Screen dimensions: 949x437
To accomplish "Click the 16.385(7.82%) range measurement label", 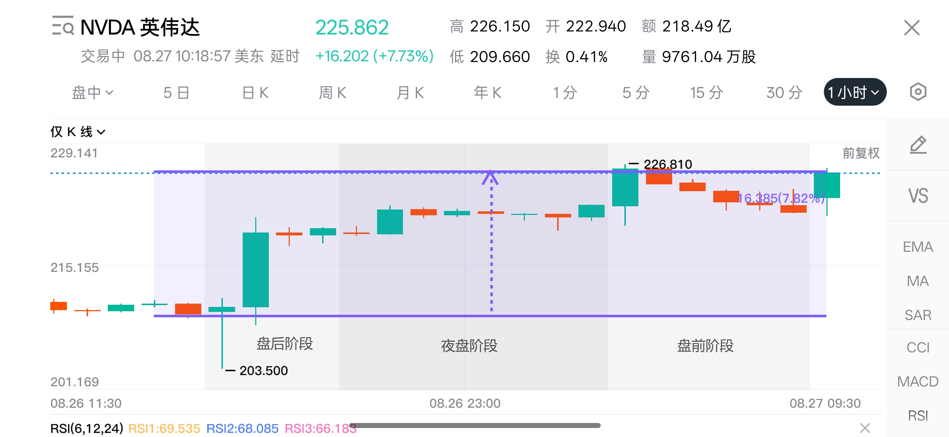I will [x=781, y=198].
